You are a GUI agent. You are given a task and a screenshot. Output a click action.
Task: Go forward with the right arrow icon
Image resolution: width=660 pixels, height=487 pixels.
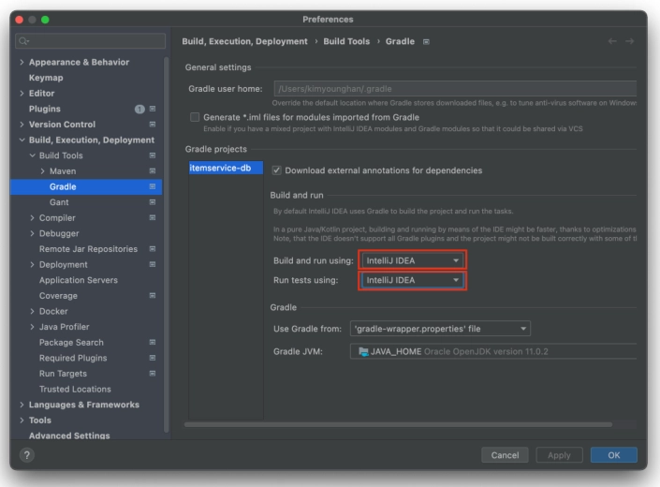pyautogui.click(x=630, y=41)
